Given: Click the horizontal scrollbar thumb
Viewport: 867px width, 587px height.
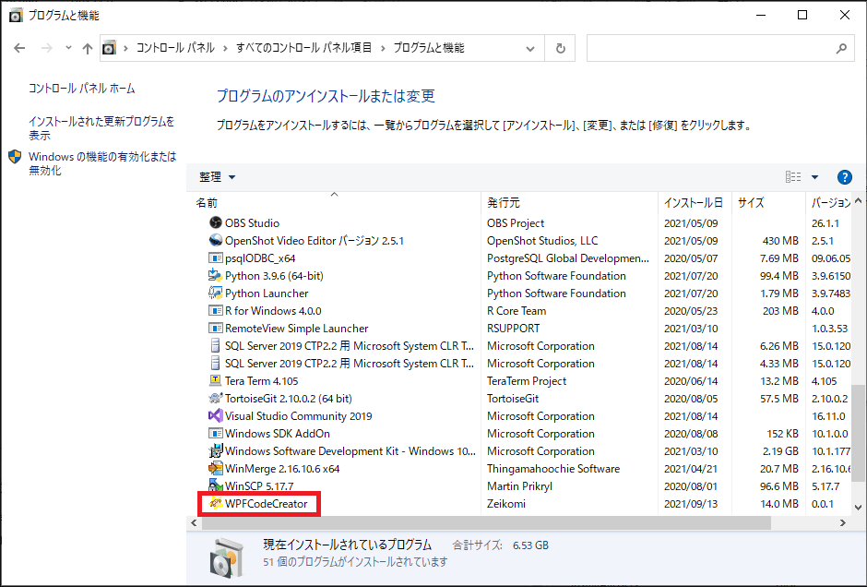Looking at the screenshot, I should (485, 522).
